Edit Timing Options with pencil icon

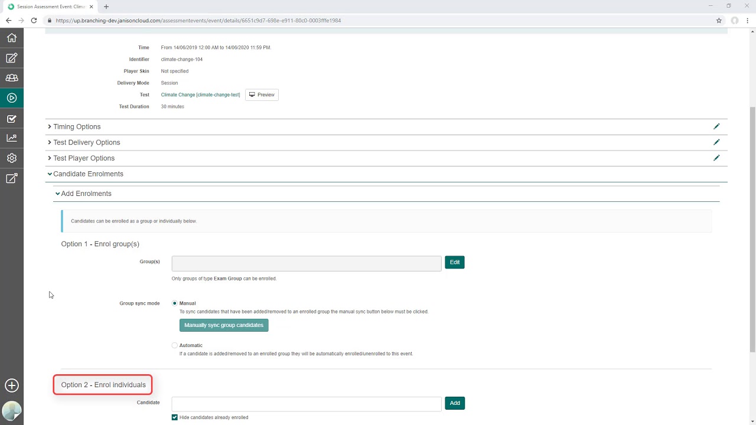pyautogui.click(x=716, y=126)
